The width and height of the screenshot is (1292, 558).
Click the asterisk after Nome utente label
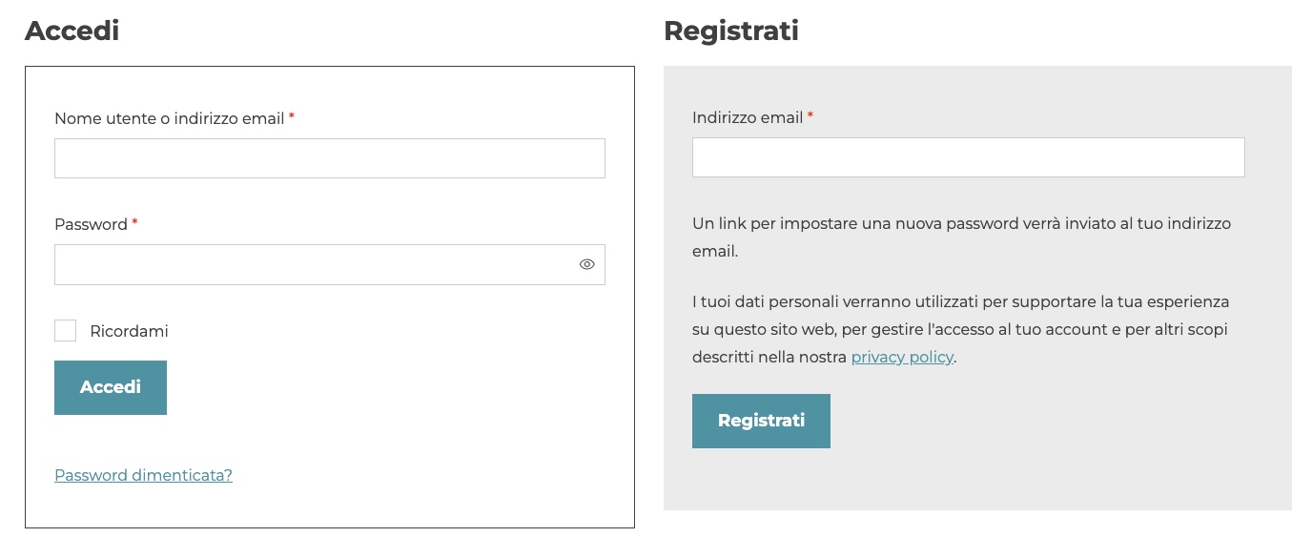(292, 116)
